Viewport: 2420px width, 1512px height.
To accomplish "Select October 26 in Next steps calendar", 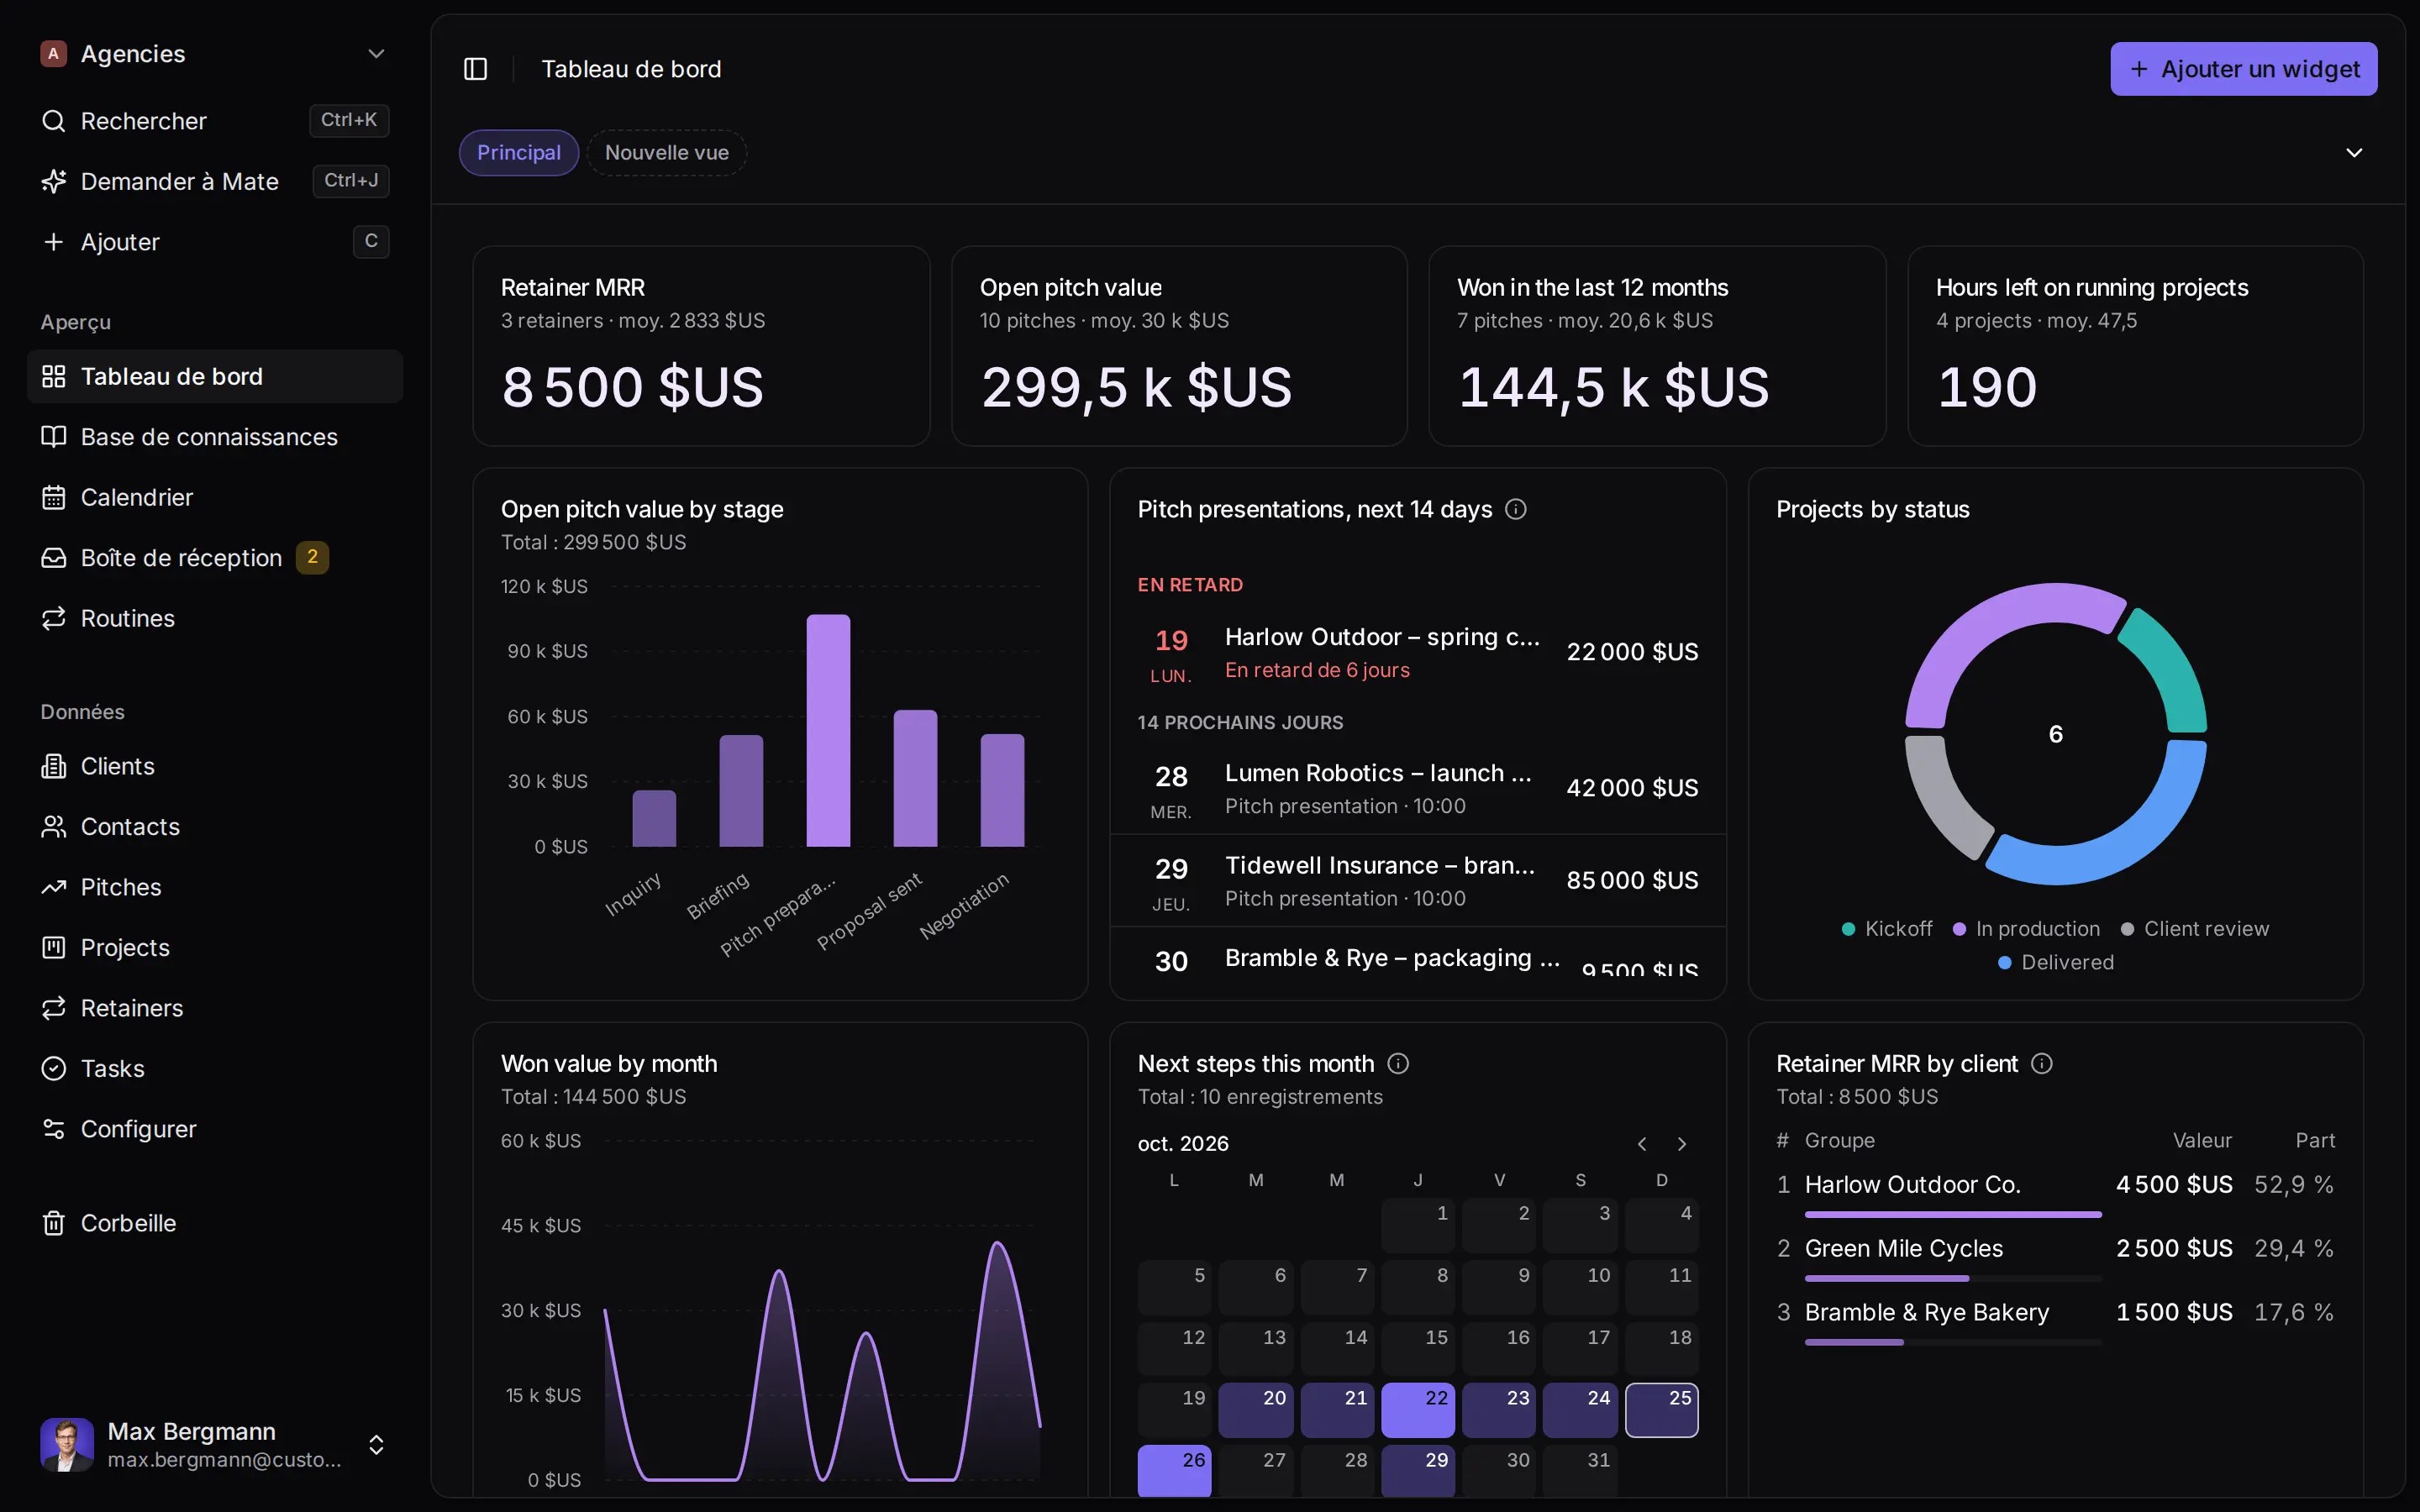I will (1174, 1470).
